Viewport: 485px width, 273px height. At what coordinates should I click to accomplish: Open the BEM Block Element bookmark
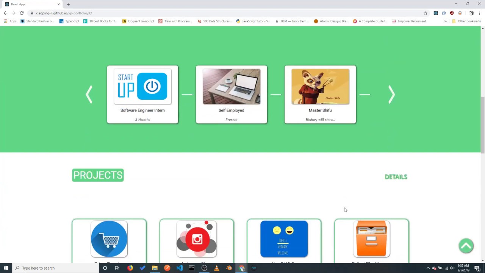click(292, 21)
